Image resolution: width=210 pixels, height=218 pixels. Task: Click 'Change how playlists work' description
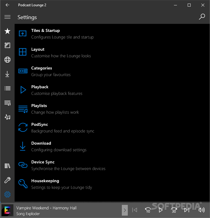click(55, 112)
